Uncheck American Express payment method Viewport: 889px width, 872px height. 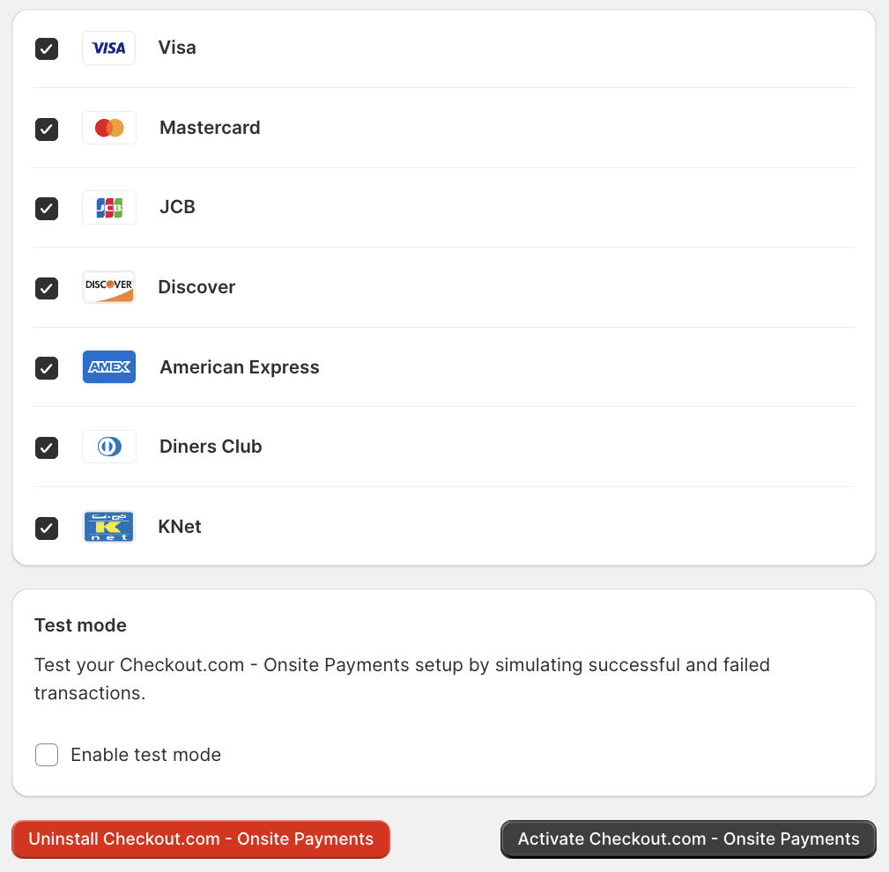[x=46, y=368]
